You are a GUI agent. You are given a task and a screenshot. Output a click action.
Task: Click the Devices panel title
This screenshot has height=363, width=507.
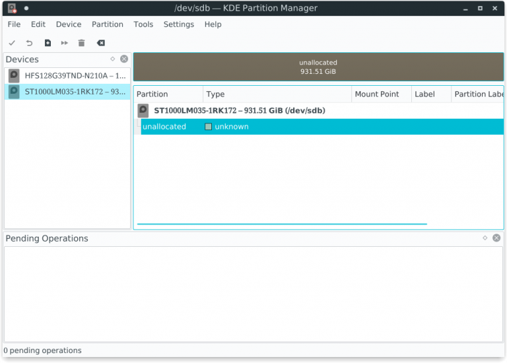click(22, 59)
